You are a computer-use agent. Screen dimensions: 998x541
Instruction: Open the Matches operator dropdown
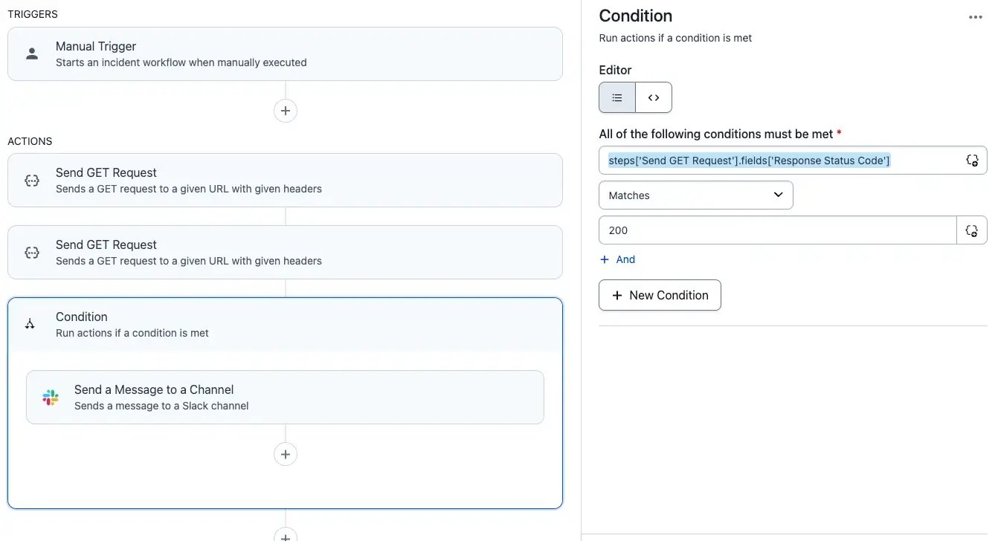tap(695, 195)
